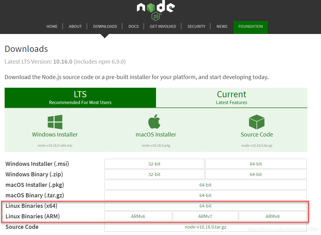Open the NEWS nav item

[222, 27]
